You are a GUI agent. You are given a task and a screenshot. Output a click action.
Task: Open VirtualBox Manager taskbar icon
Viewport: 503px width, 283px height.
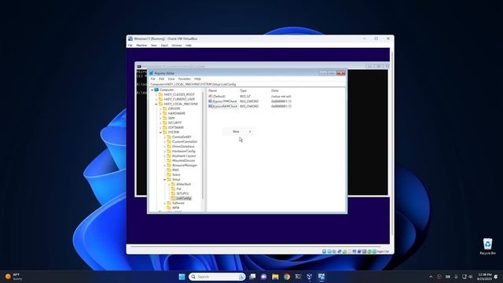[x=310, y=277]
